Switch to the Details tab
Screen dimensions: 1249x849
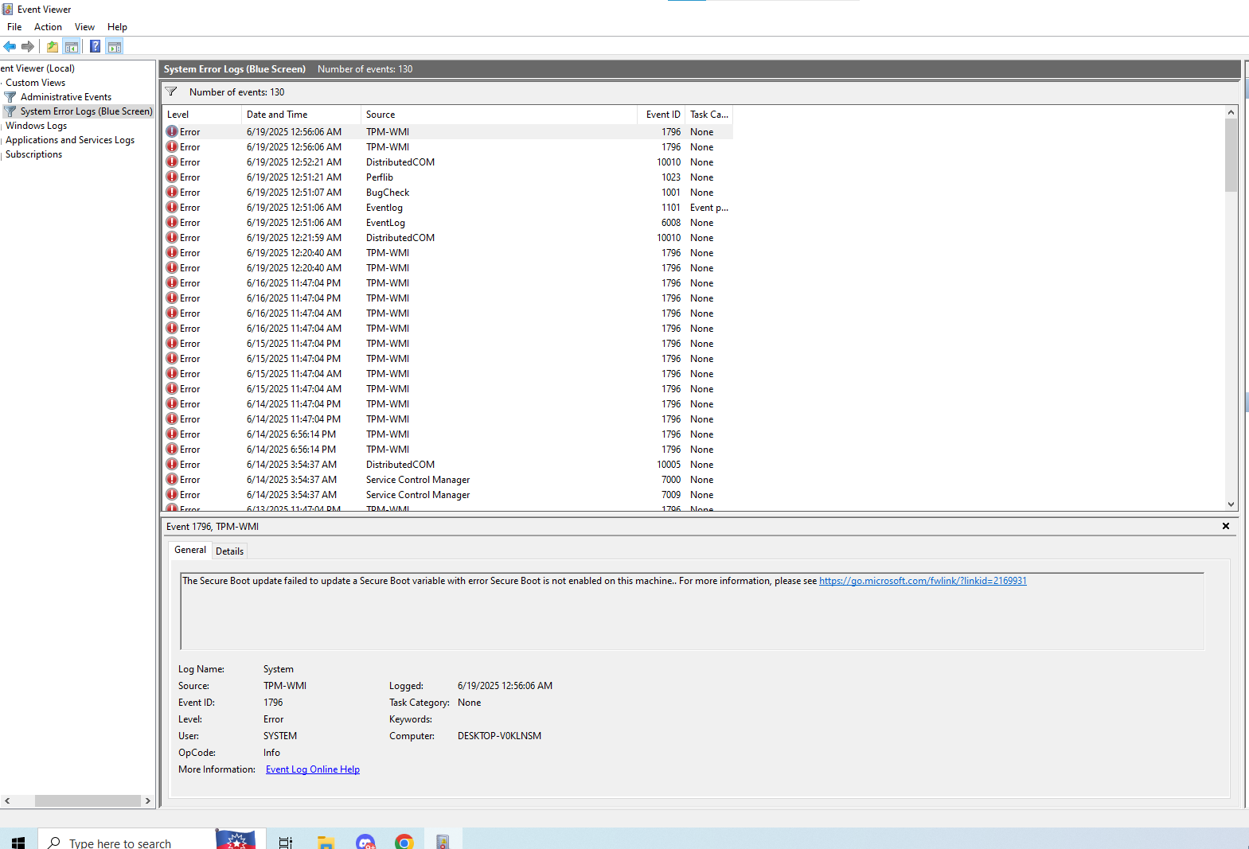(229, 551)
